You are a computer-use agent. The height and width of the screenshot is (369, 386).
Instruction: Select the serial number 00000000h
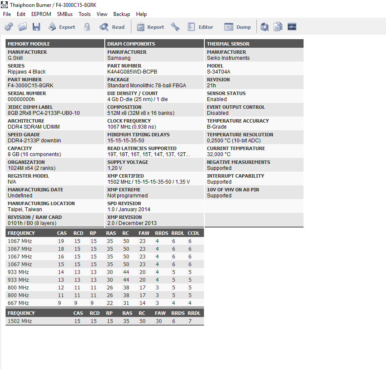click(x=21, y=99)
